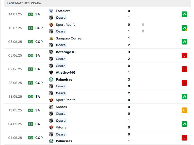Screen dimensions: 194x145
Task: Click Palmeiras crest in 23.05.25 match
Action: pyautogui.click(x=51, y=79)
